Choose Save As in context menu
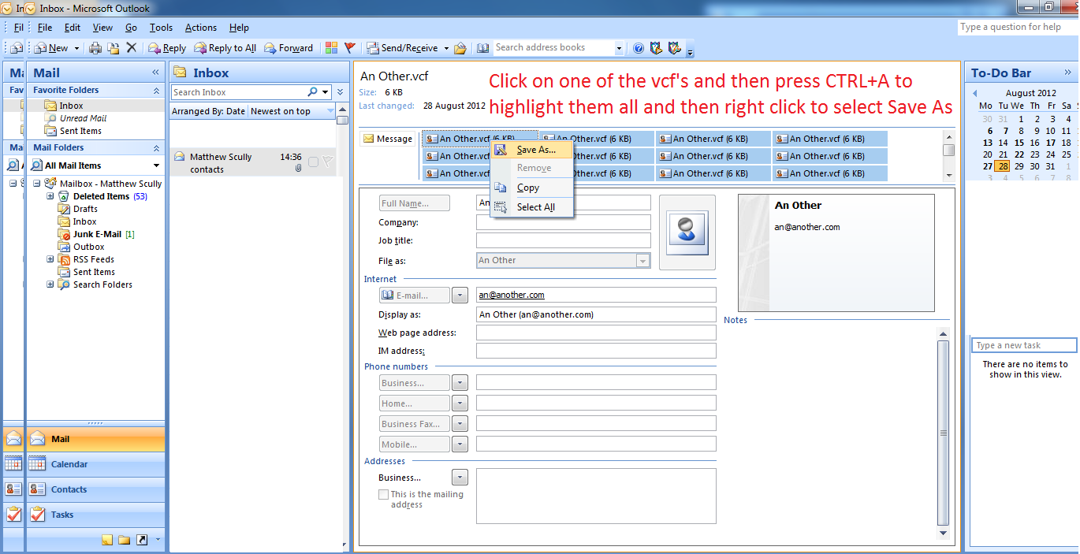Screen dimensions: 1080x554 click(x=531, y=150)
